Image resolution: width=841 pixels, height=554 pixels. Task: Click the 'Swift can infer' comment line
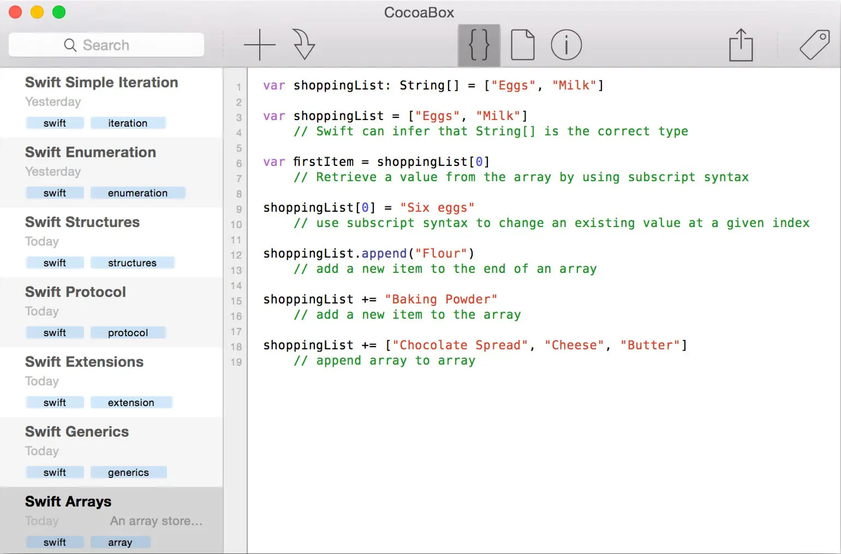coord(491,132)
